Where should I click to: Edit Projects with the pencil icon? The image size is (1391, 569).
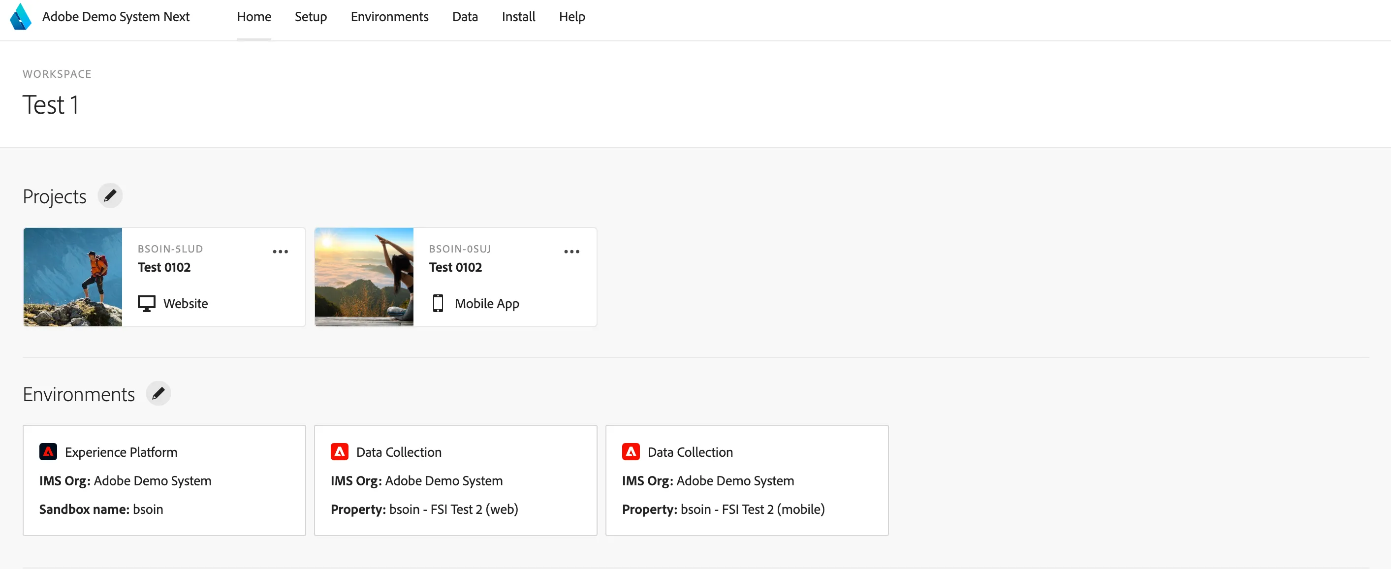click(x=110, y=195)
